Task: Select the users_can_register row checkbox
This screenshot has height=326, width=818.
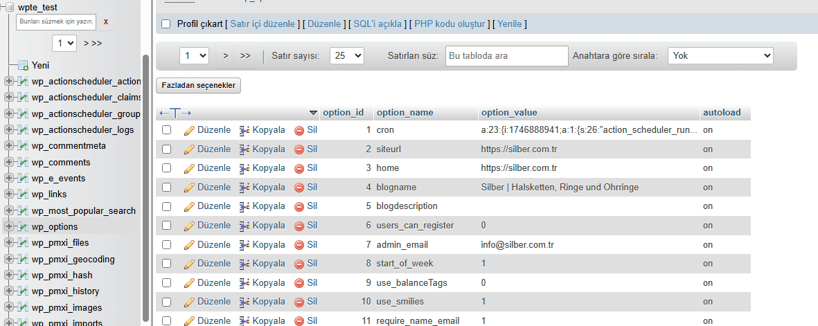Action: click(166, 226)
